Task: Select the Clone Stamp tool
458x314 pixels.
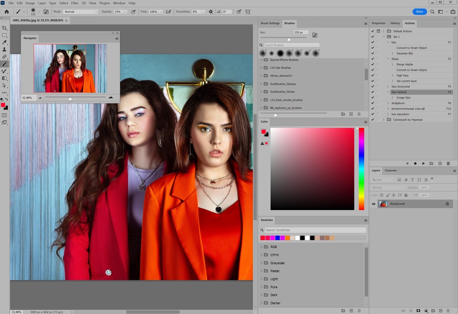Action: tap(5, 50)
